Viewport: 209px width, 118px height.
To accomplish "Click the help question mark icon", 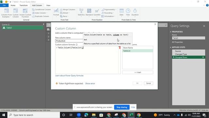I will [207, 5].
